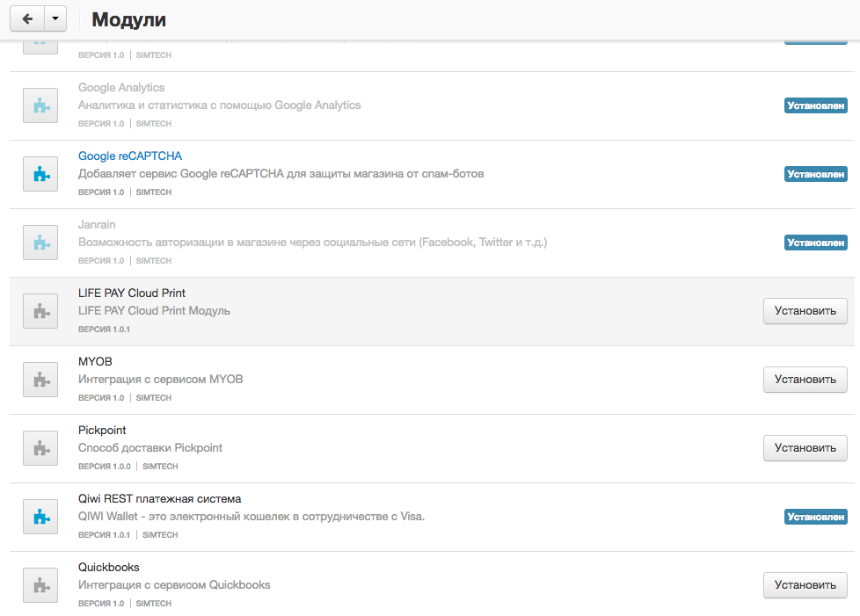Screen dimensions: 860x616
Task: Click the Google Analytics module puzzle icon
Action: pos(40,105)
